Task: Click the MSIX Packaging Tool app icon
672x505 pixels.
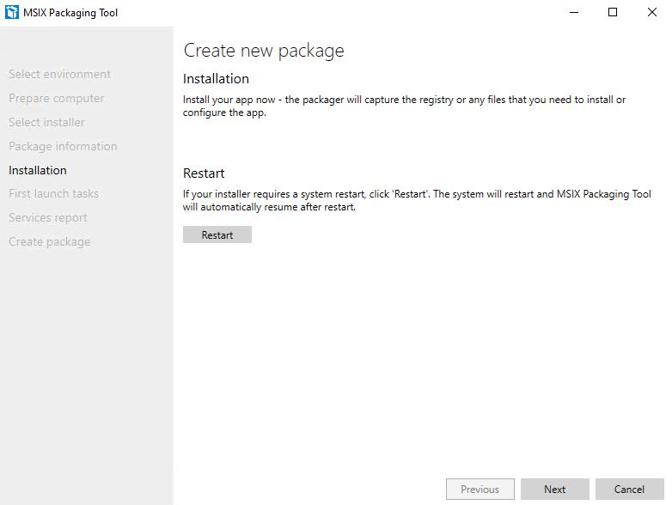Action: 11,12
